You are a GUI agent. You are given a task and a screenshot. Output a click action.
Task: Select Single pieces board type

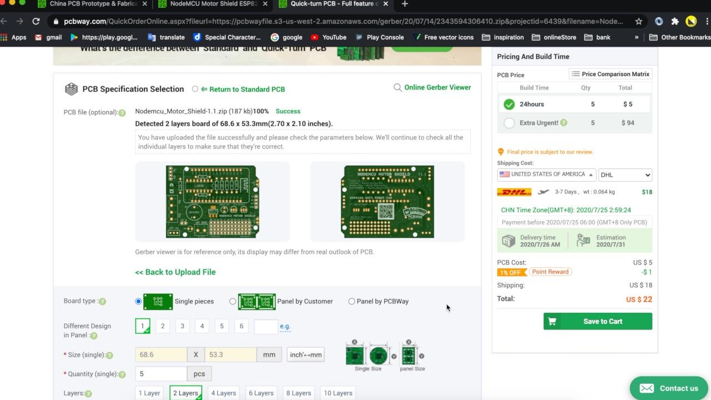138,301
